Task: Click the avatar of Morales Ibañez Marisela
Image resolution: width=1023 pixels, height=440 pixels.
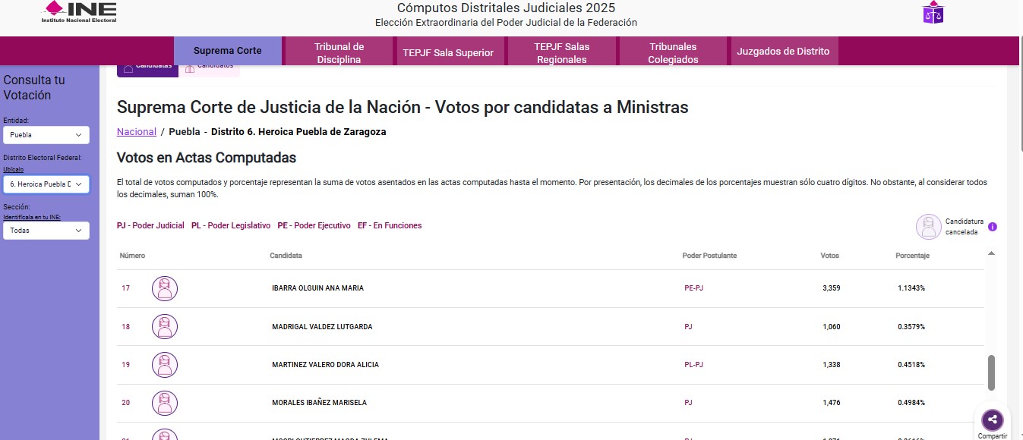Action: coord(165,403)
